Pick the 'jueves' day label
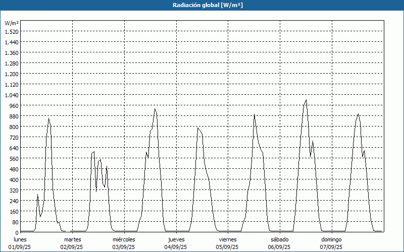The image size is (404, 252). coord(176,239)
